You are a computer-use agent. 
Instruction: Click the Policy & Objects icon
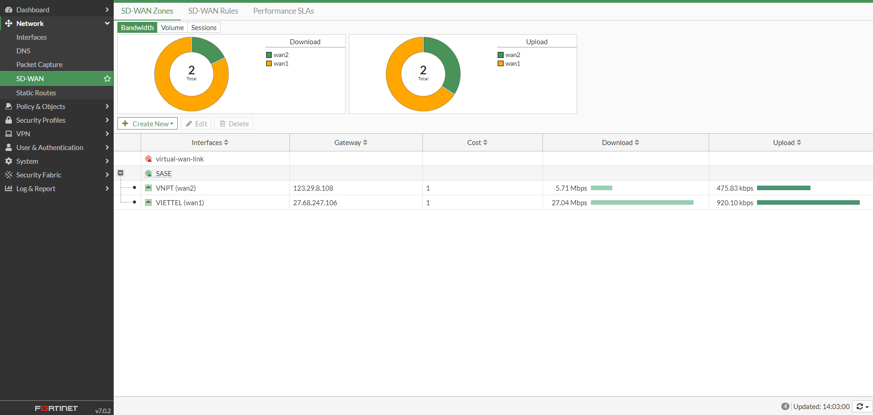pyautogui.click(x=9, y=106)
